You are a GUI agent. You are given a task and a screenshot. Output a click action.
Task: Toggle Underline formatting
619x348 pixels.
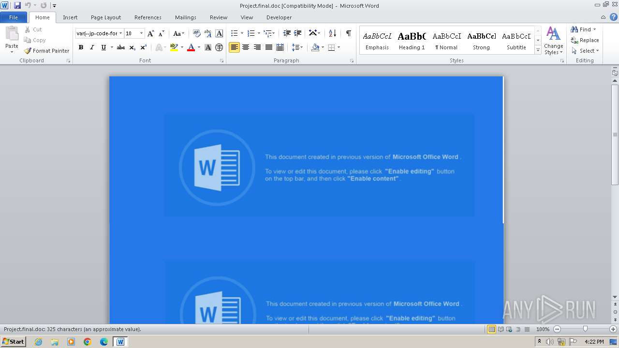pyautogui.click(x=103, y=47)
